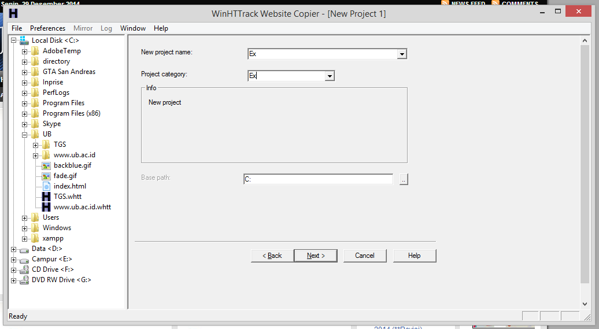Expand the Program Files folder node
The height and width of the screenshot is (329, 599).
click(x=24, y=103)
